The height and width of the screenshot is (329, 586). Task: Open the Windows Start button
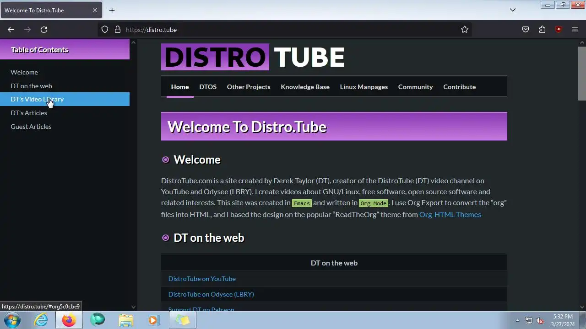12,320
